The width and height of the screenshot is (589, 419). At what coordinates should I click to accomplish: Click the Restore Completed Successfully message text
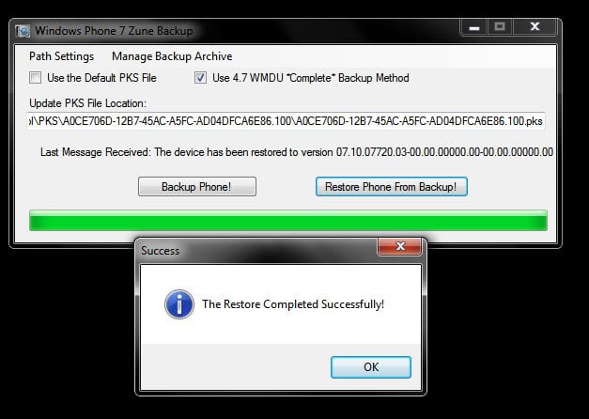(x=293, y=304)
